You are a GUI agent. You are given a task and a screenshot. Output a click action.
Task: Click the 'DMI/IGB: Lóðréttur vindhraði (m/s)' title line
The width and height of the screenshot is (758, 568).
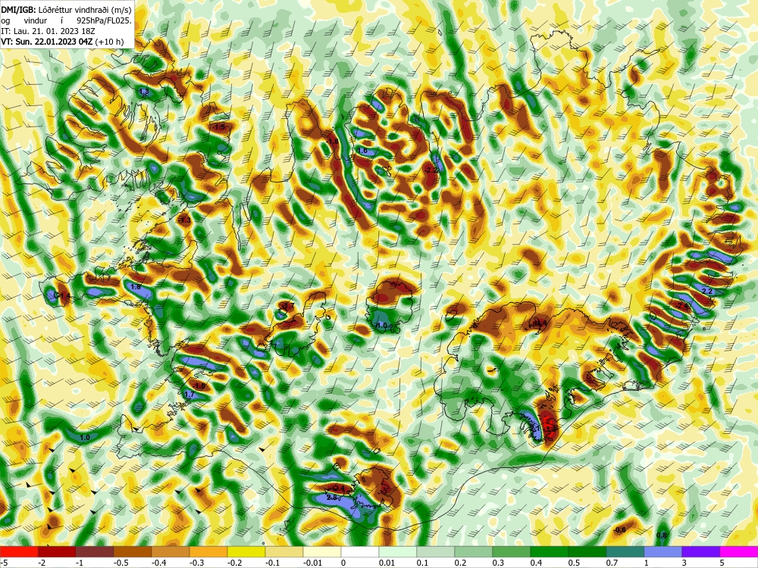pyautogui.click(x=66, y=10)
